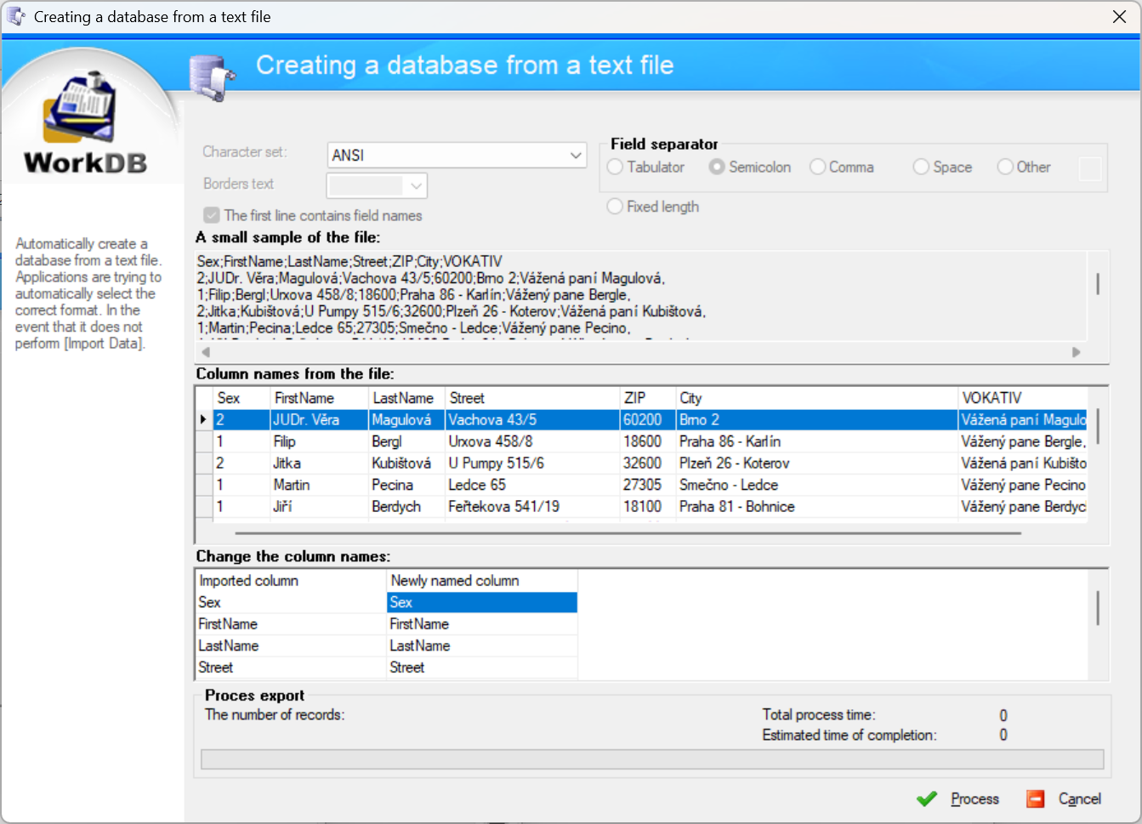Viewport: 1142px width, 824px height.
Task: Click the ZIP column header
Action: (646, 398)
